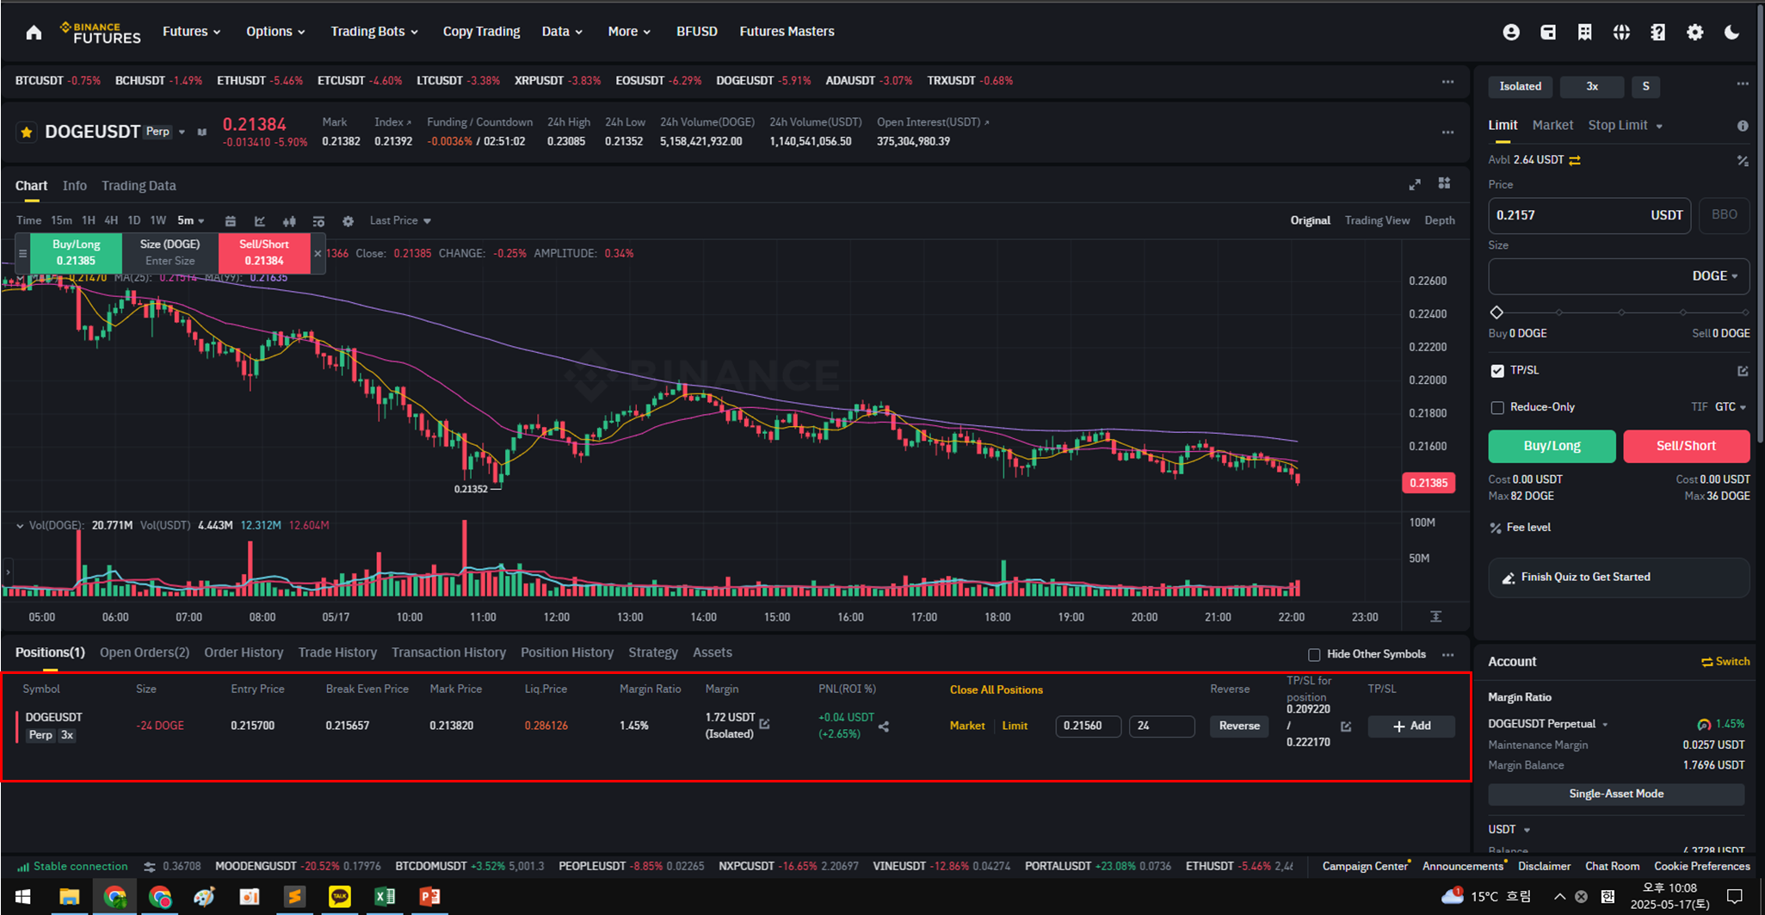Viewport: 1765px width, 915px height.
Task: Open the Stop Limit order type dropdown
Action: point(1625,126)
